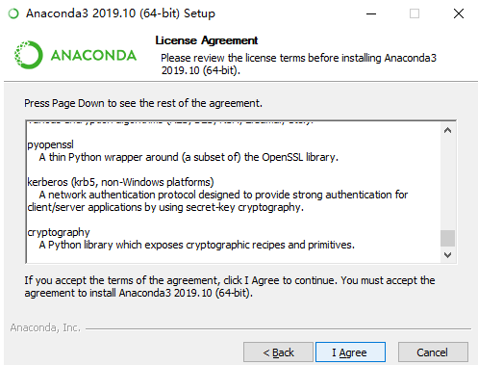Click the Anaconda ring icon in title bar

tap(13, 13)
